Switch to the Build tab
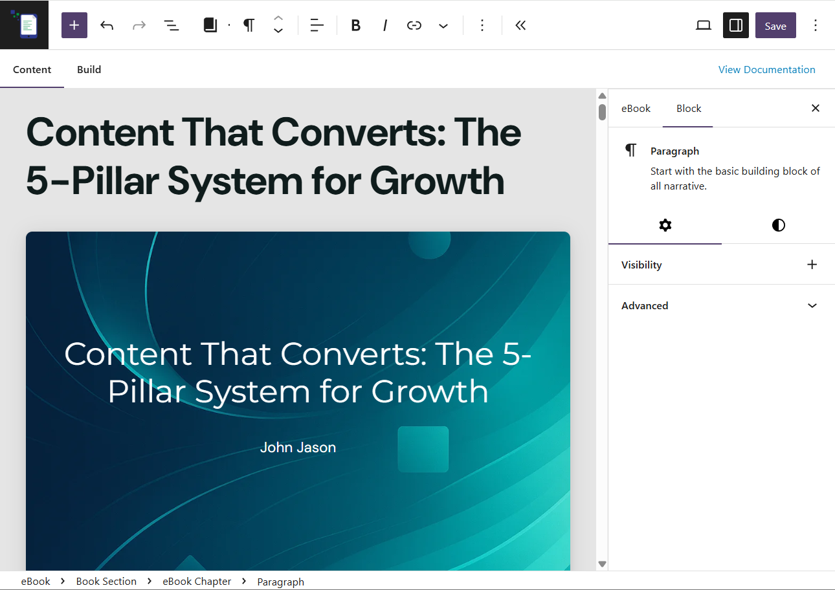This screenshot has height=590, width=835. [89, 69]
